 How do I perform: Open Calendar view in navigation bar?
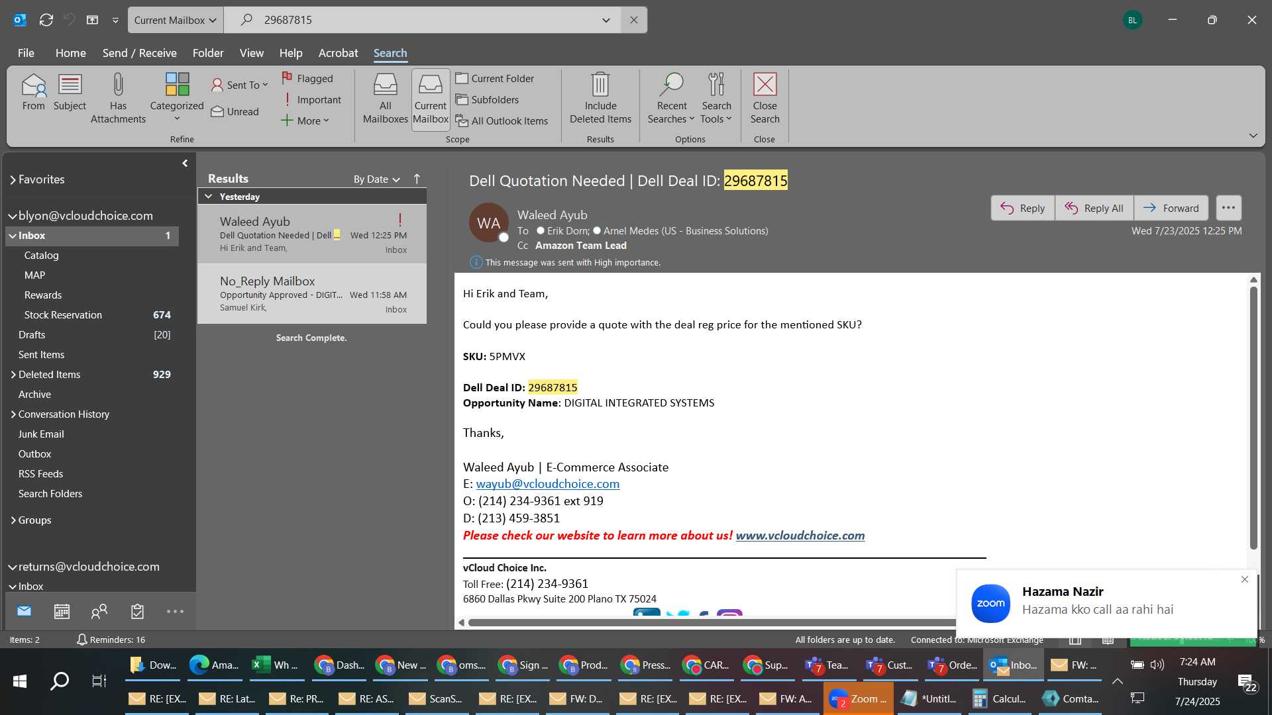pos(62,611)
